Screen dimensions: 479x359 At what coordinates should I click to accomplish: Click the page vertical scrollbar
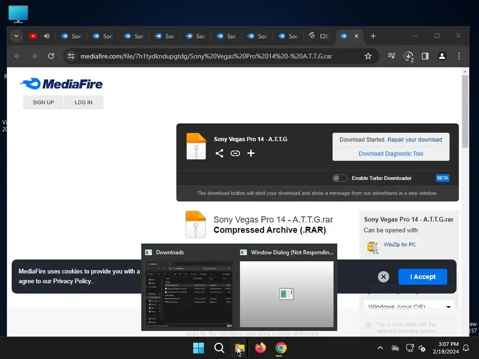(465, 111)
